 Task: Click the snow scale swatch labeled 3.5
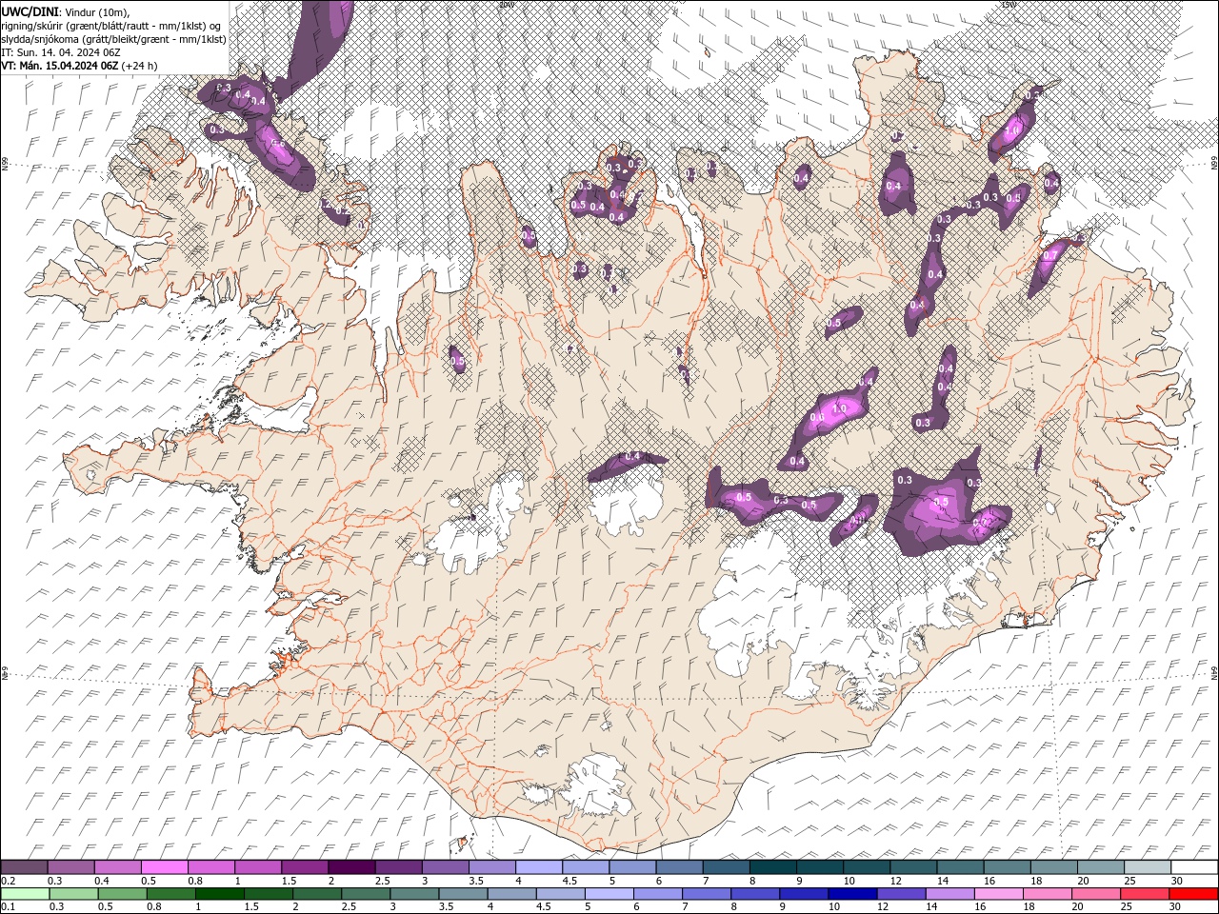pyautogui.click(x=491, y=867)
